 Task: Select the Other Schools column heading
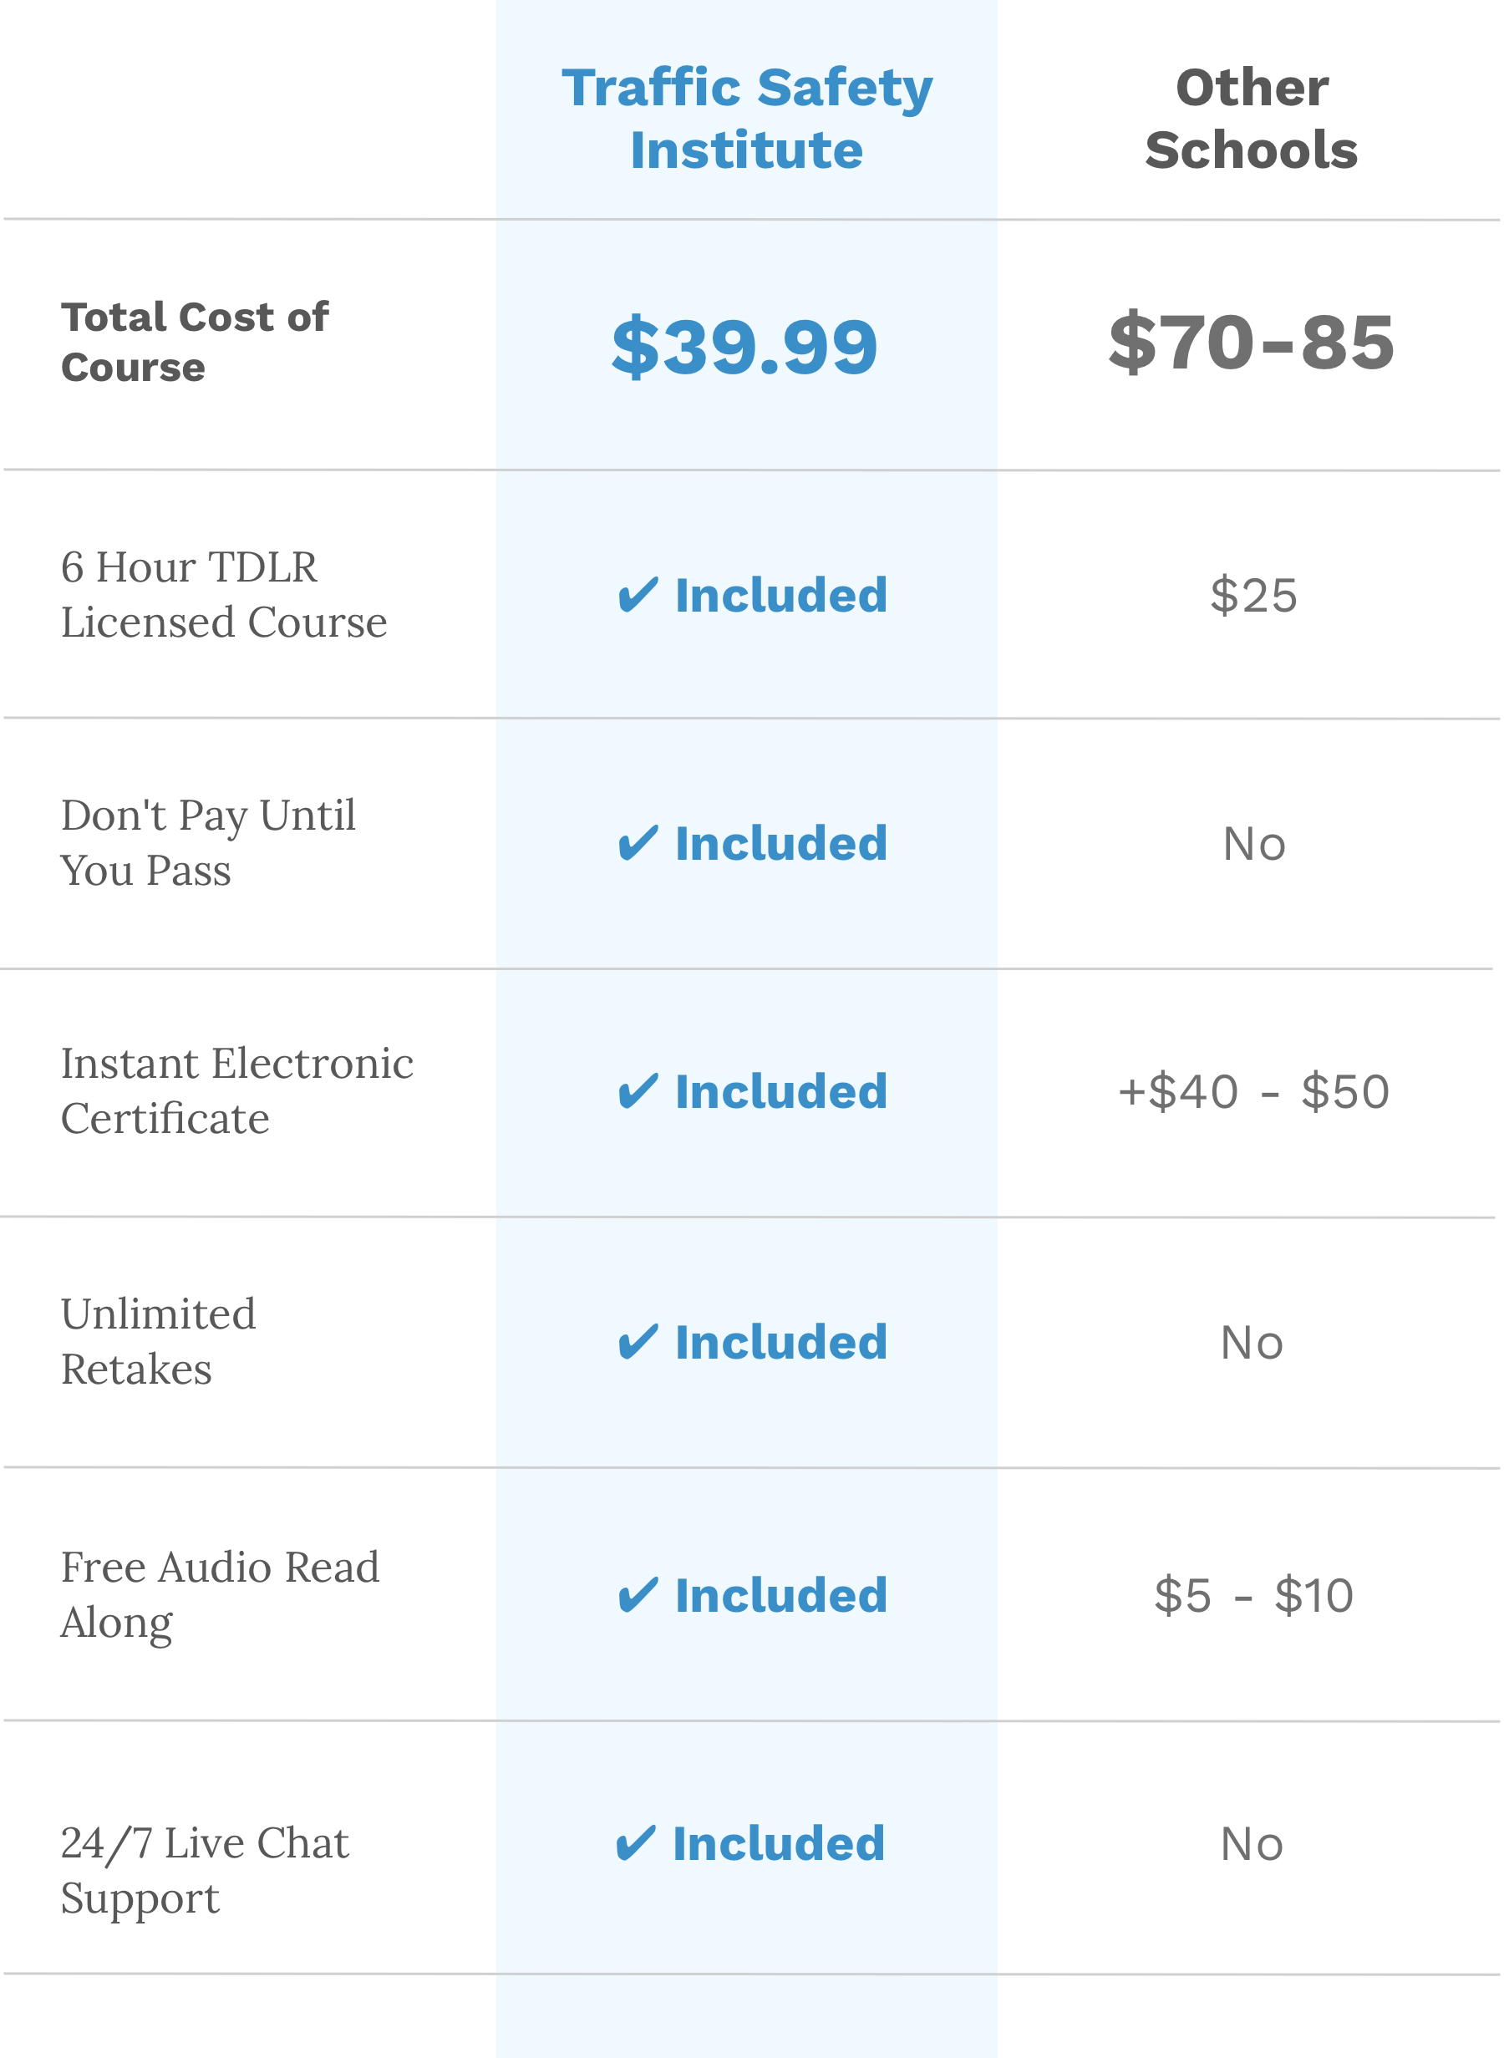pyautogui.click(x=1252, y=119)
